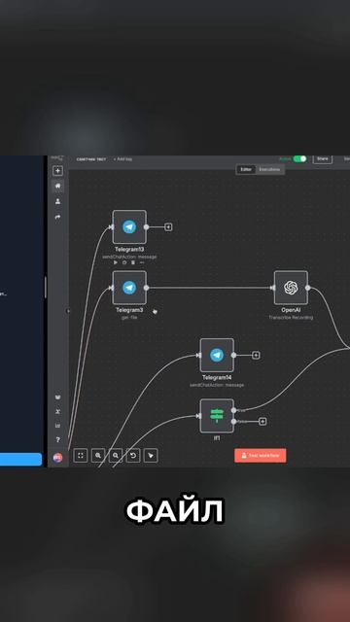
Task: Click the Add tag link
Action: (122, 159)
